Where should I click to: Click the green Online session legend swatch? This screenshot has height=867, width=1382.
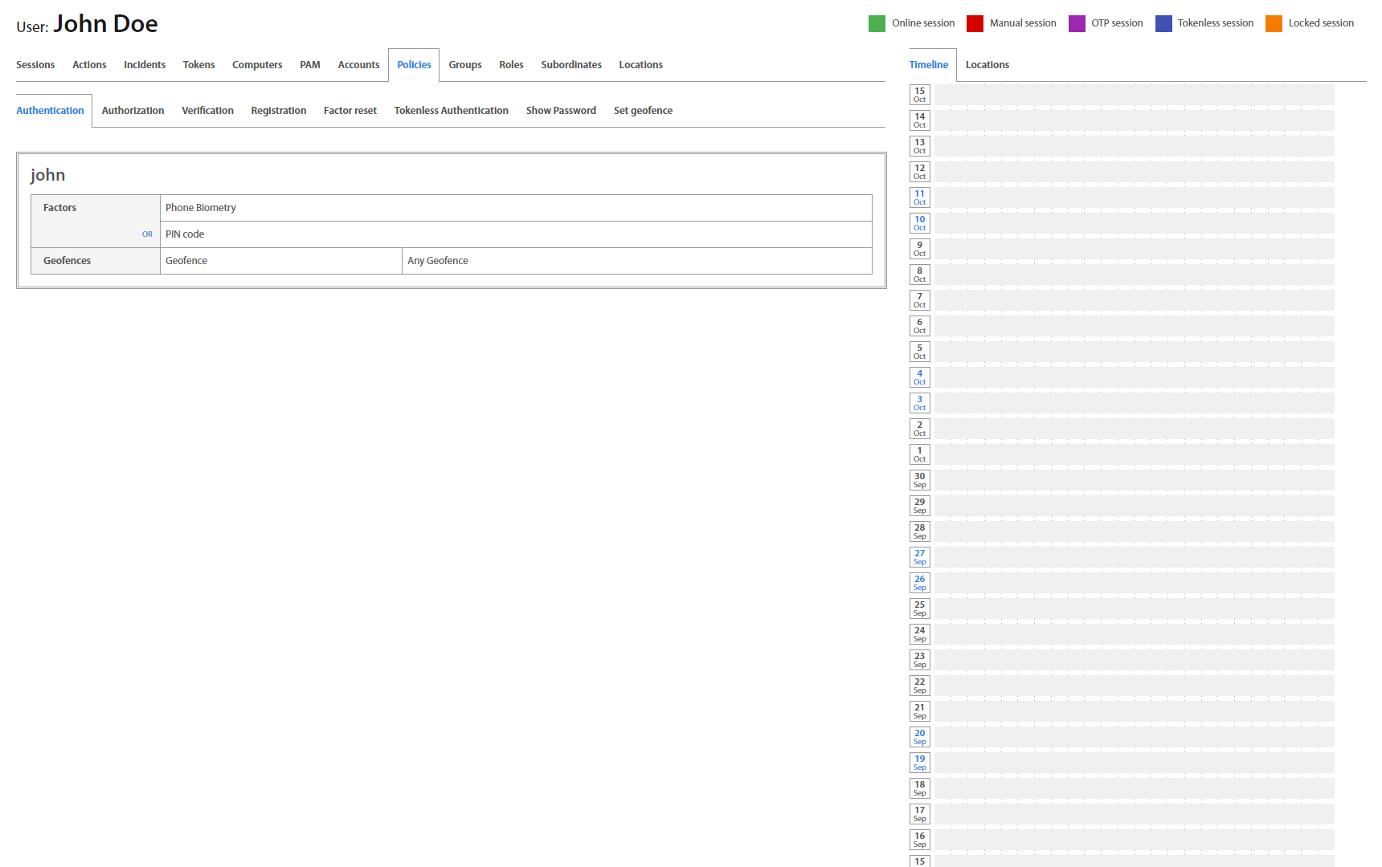click(x=877, y=23)
